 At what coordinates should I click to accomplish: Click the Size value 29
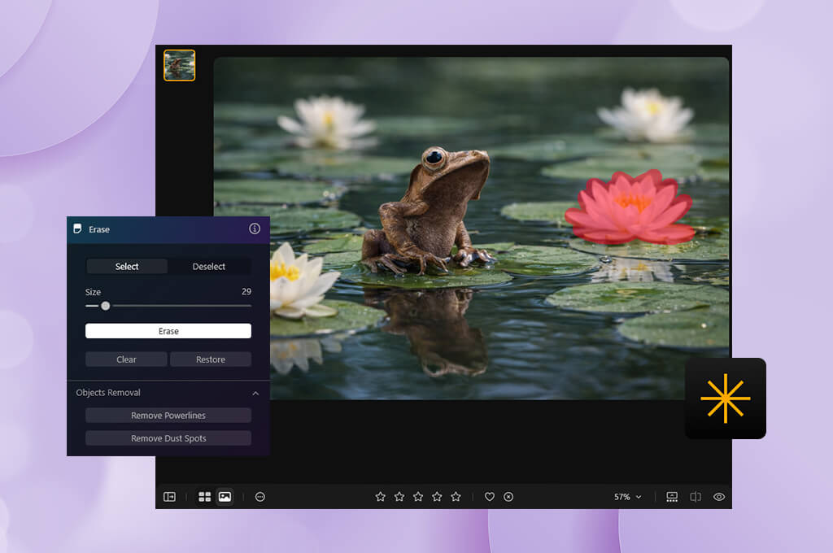246,291
